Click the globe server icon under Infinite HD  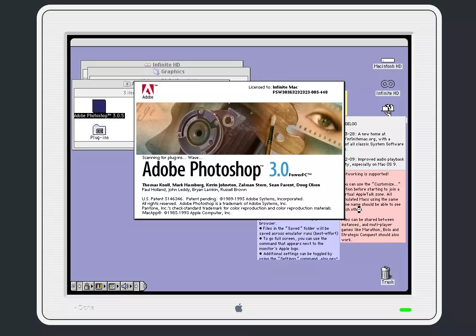(x=388, y=110)
